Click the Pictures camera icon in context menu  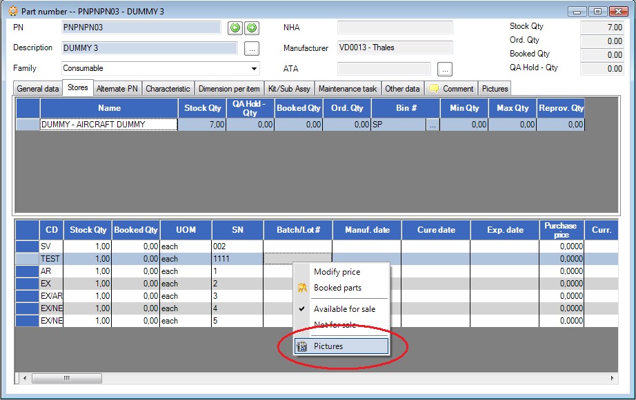point(302,346)
